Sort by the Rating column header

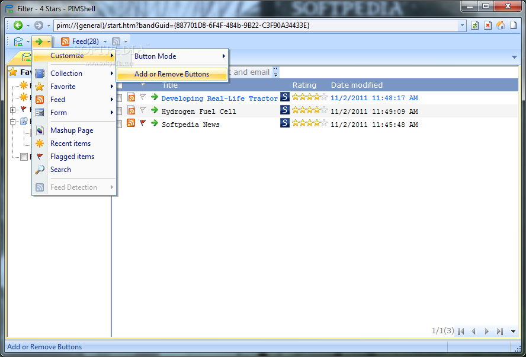tap(304, 85)
